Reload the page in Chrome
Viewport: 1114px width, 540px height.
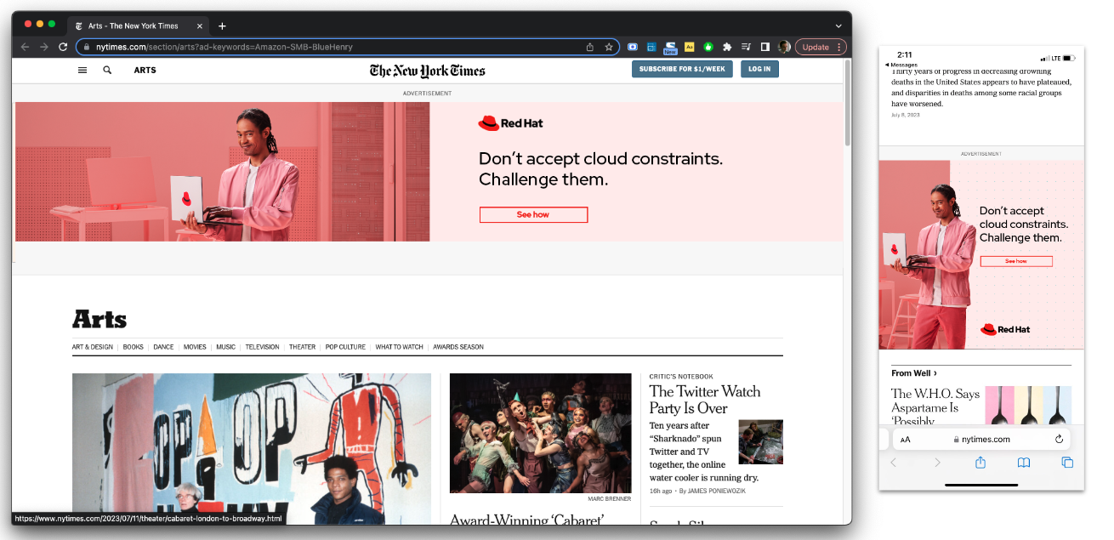63,47
